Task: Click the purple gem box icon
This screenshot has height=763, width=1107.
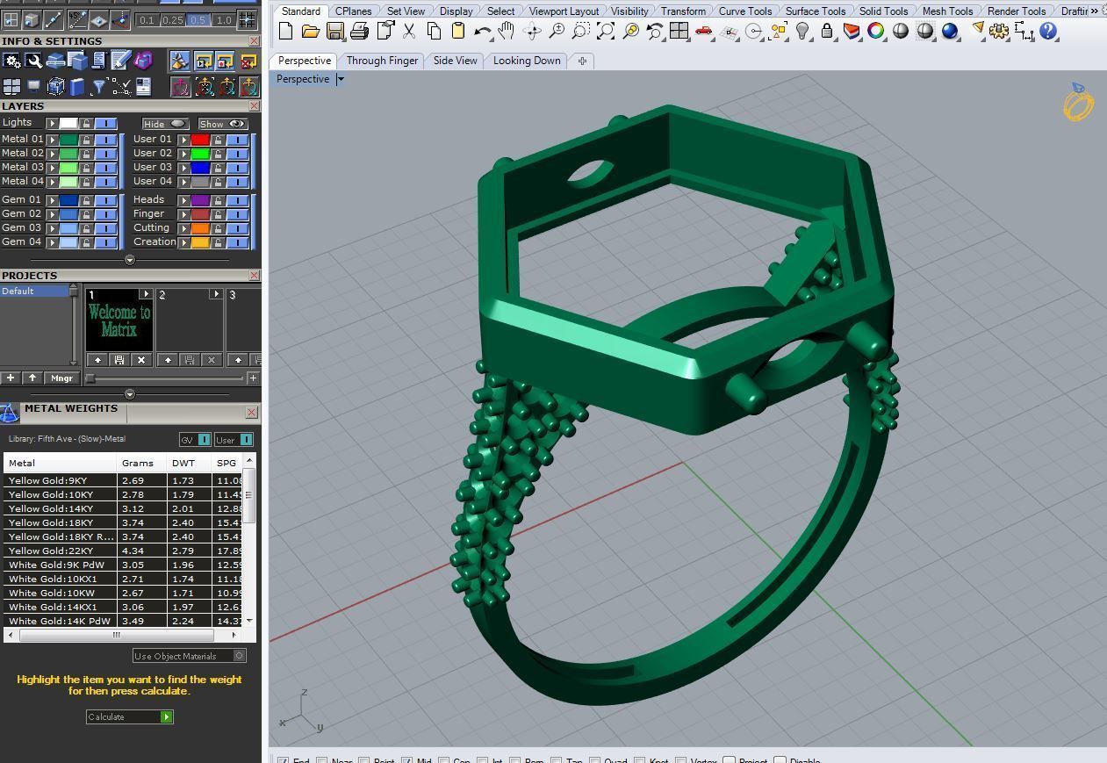Action: coord(143,61)
